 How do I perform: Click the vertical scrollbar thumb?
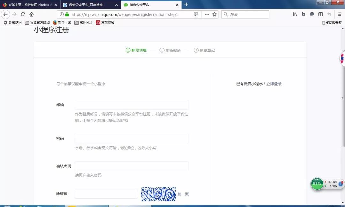tap(342, 98)
